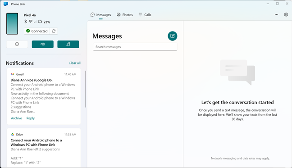292x168 pixels.
Task: Toggle the phone volume button
Action: 43,44
